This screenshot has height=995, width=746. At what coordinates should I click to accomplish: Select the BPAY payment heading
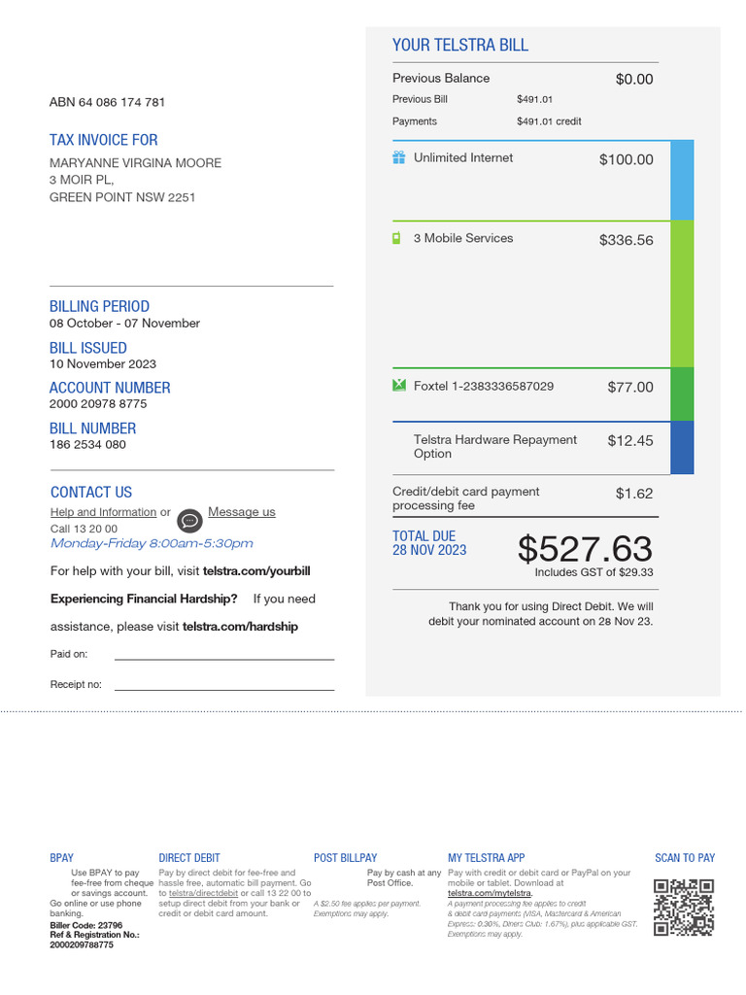click(x=61, y=858)
